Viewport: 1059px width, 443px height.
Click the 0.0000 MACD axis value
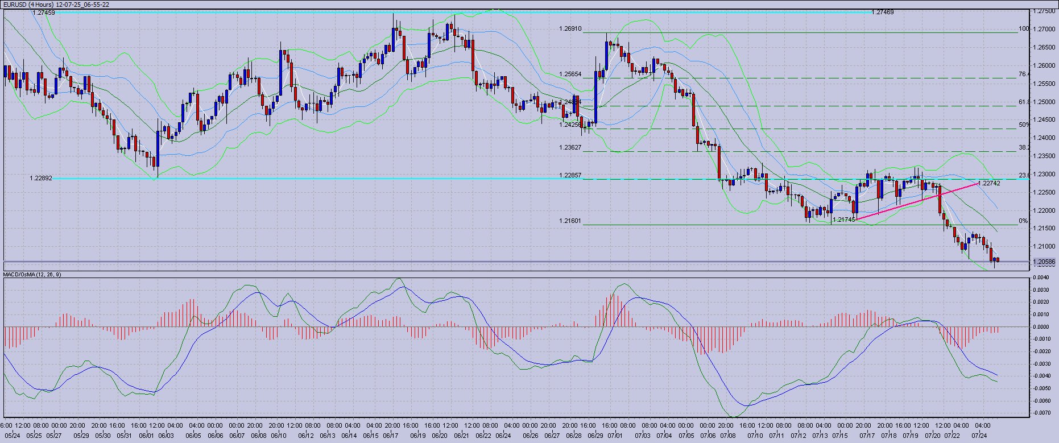click(1043, 327)
